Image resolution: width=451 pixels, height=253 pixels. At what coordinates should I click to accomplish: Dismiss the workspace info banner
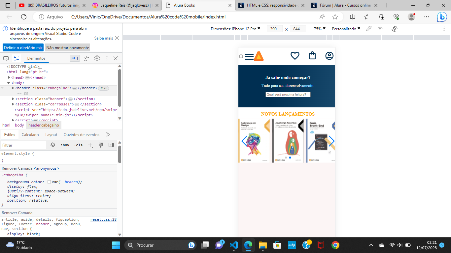click(117, 38)
